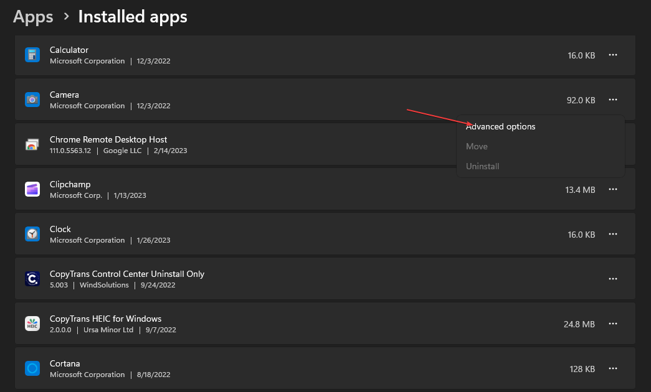651x392 pixels.
Task: Click the Clipchamp app icon
Action: (32, 189)
